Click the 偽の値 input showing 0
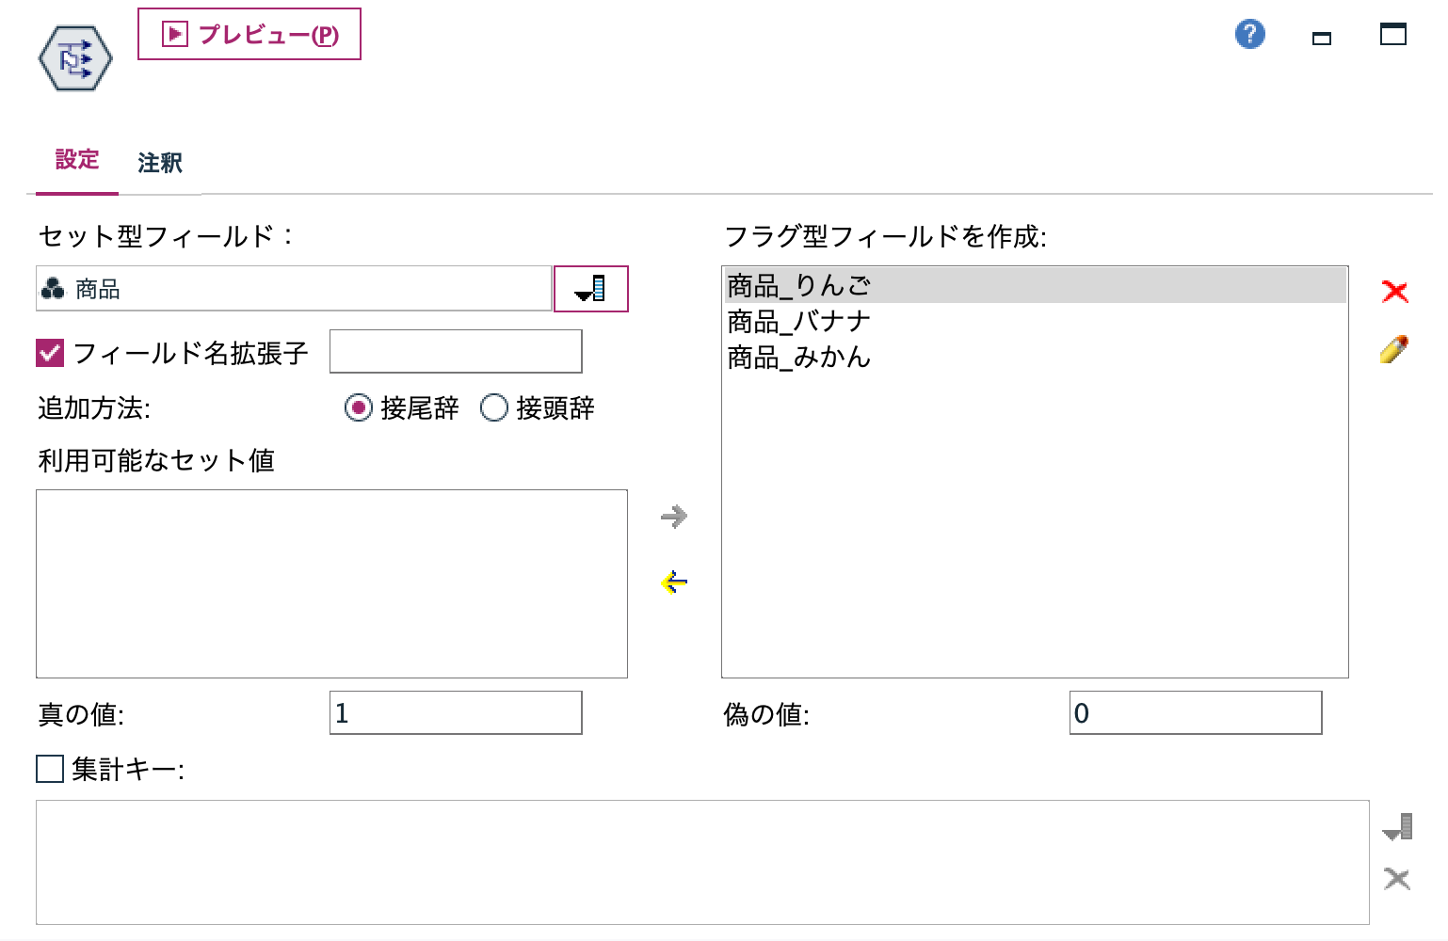1448x941 pixels. tap(1195, 713)
